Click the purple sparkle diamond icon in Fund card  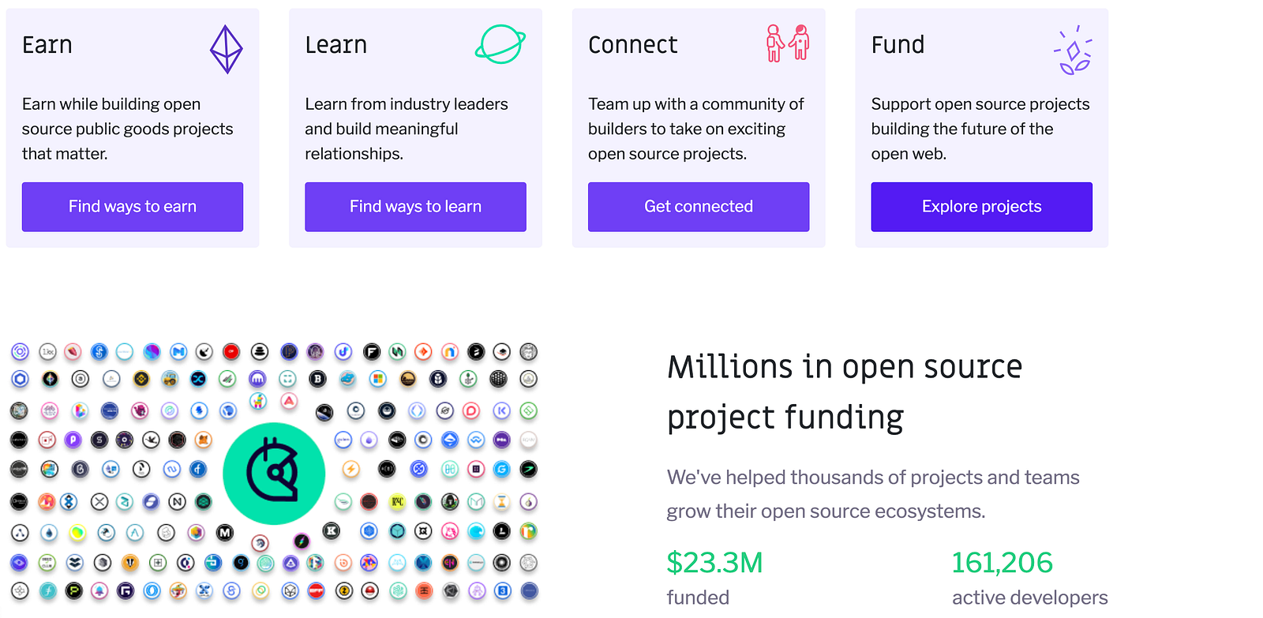point(1073,51)
